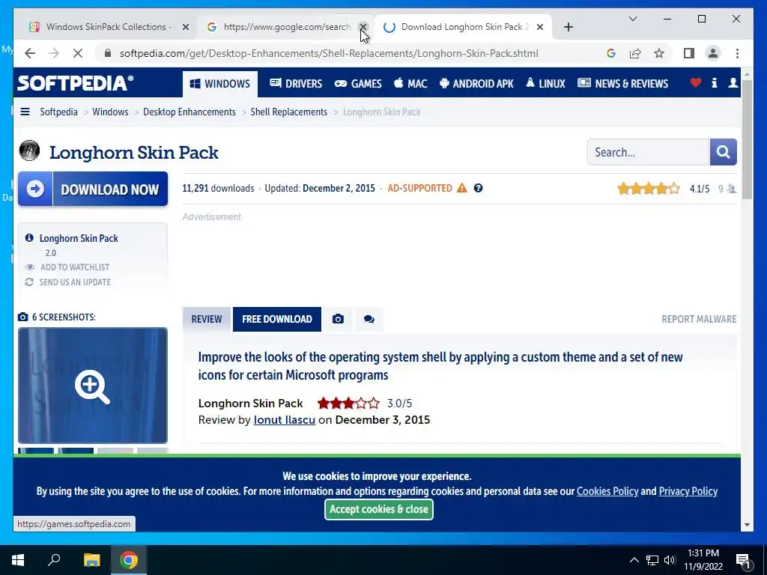Open the Chrome profile avatar
767x575 pixels.
(713, 53)
